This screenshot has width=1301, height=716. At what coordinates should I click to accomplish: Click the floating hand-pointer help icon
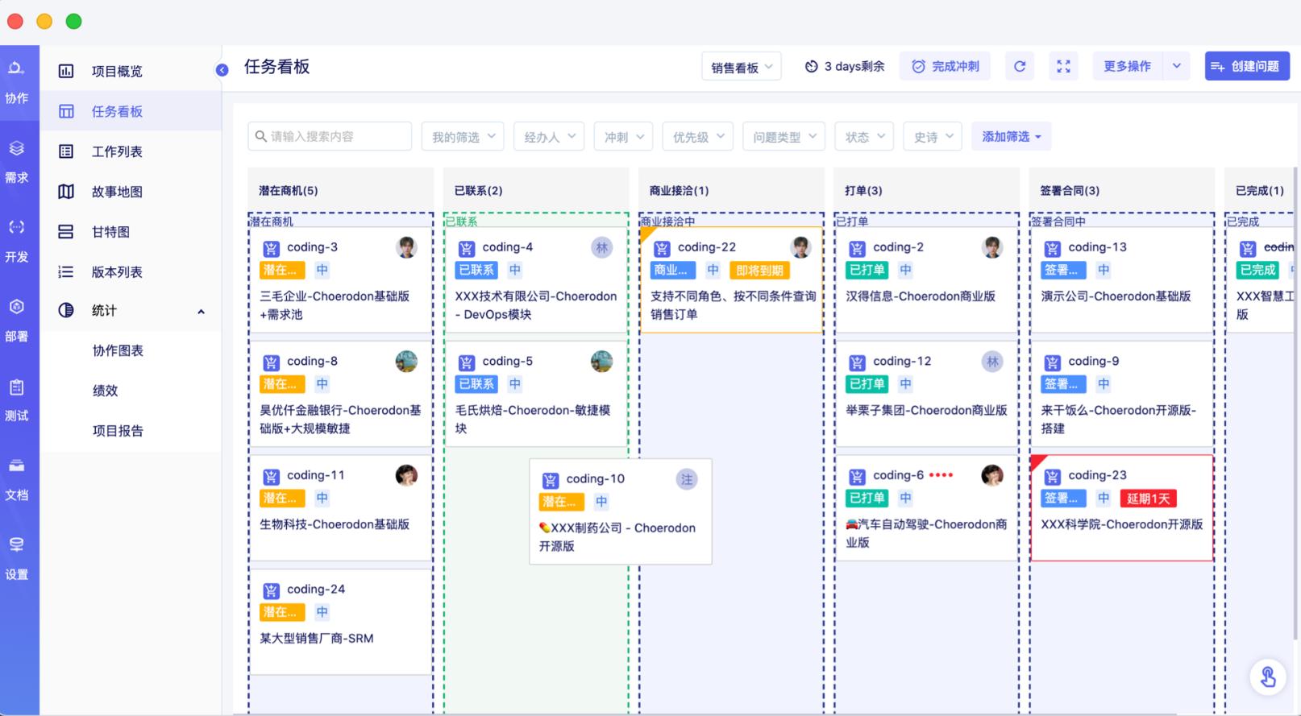point(1268,677)
